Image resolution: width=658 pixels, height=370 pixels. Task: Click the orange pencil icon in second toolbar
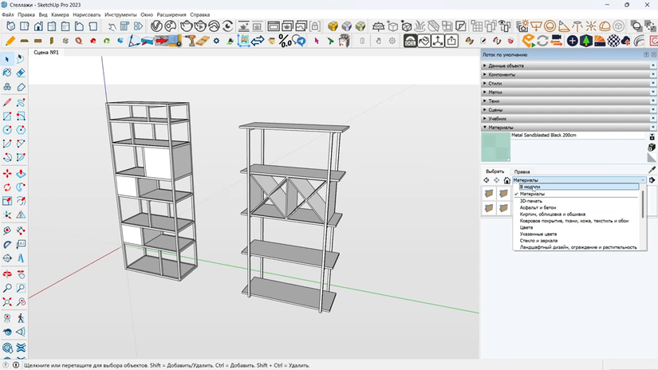tap(10, 41)
